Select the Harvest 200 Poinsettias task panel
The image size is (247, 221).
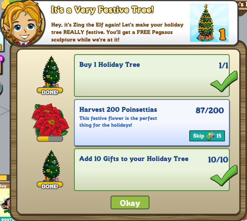(x=152, y=123)
